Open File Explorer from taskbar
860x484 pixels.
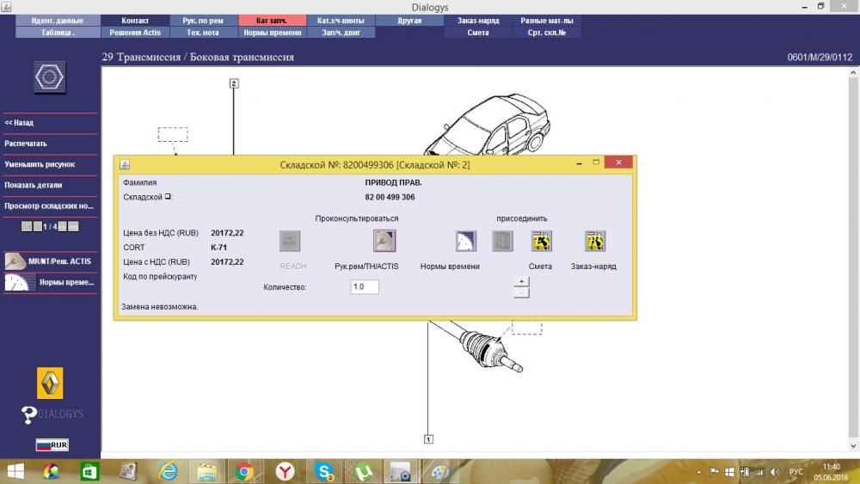click(x=206, y=471)
